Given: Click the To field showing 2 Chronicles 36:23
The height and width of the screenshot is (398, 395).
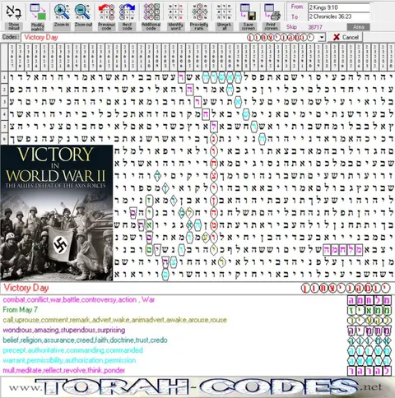Looking at the screenshot, I should coord(339,16).
